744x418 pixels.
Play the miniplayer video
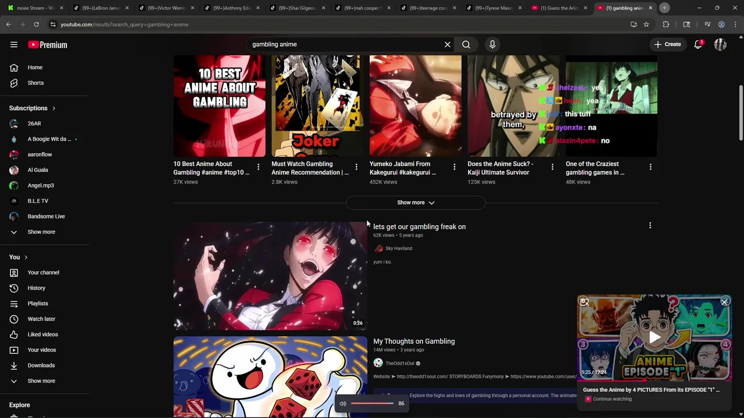tap(654, 337)
